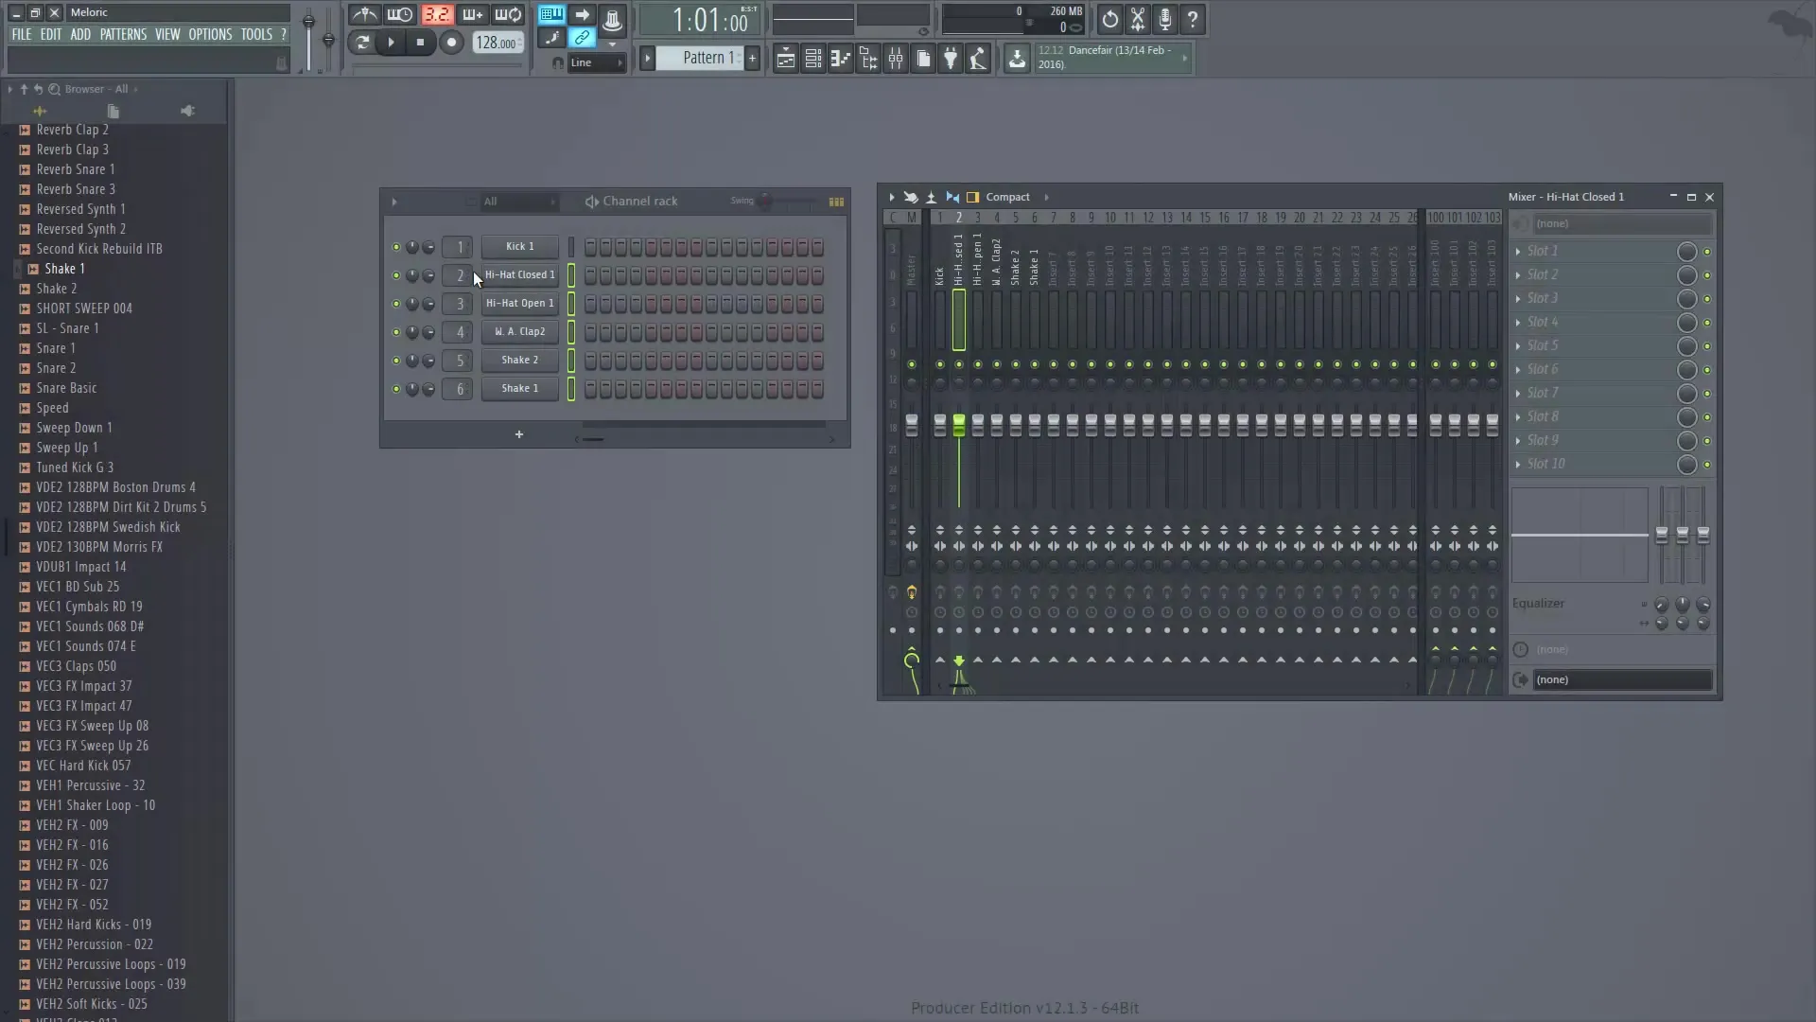This screenshot has height=1022, width=1816.
Task: Click the Edison microphone recording icon
Action: [x=1165, y=19]
